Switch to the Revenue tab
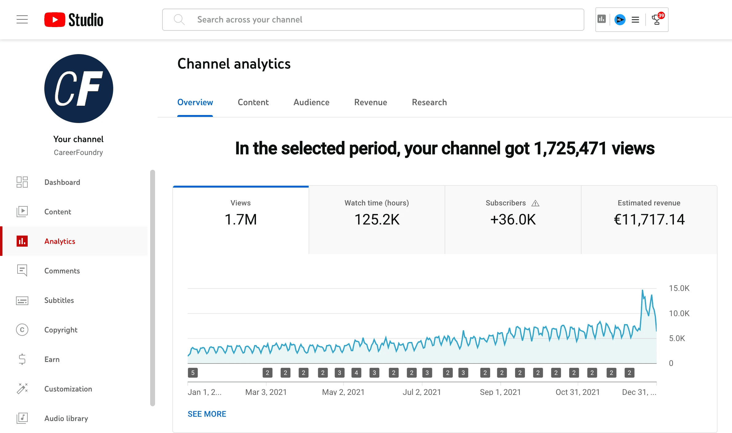This screenshot has height=433, width=732. [x=370, y=102]
